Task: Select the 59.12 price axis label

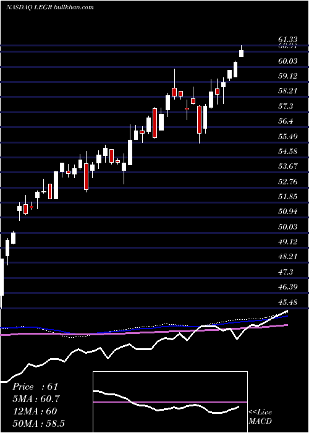Action: [x=288, y=76]
